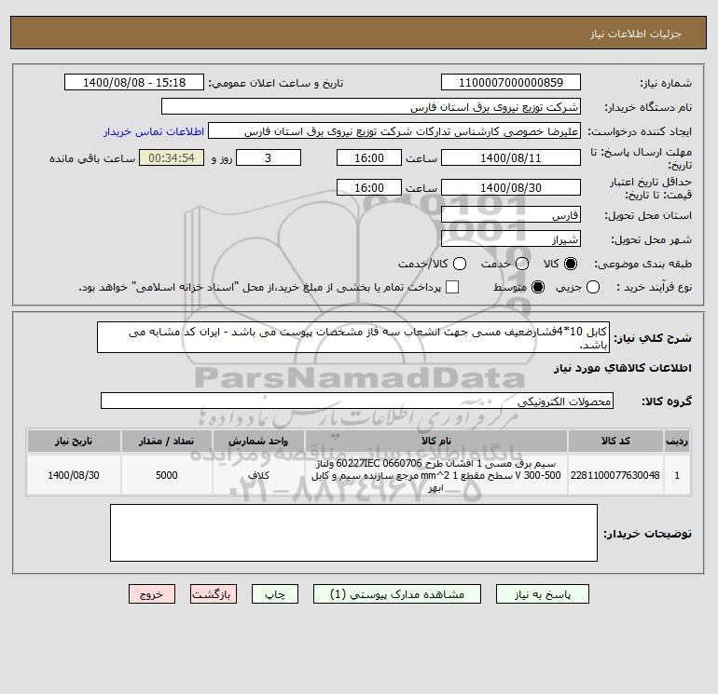The width and height of the screenshot is (718, 694).
Task: Click the 16:00 time field beside the 1400/08/30 date
Action: (369, 187)
